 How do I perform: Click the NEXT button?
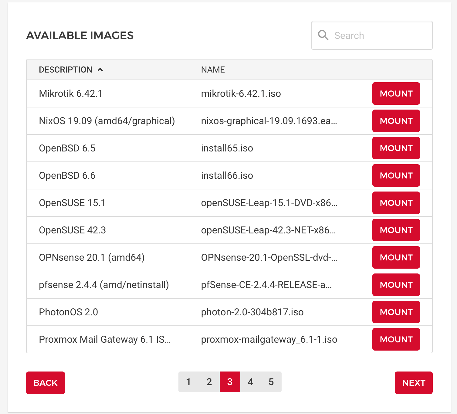(414, 383)
